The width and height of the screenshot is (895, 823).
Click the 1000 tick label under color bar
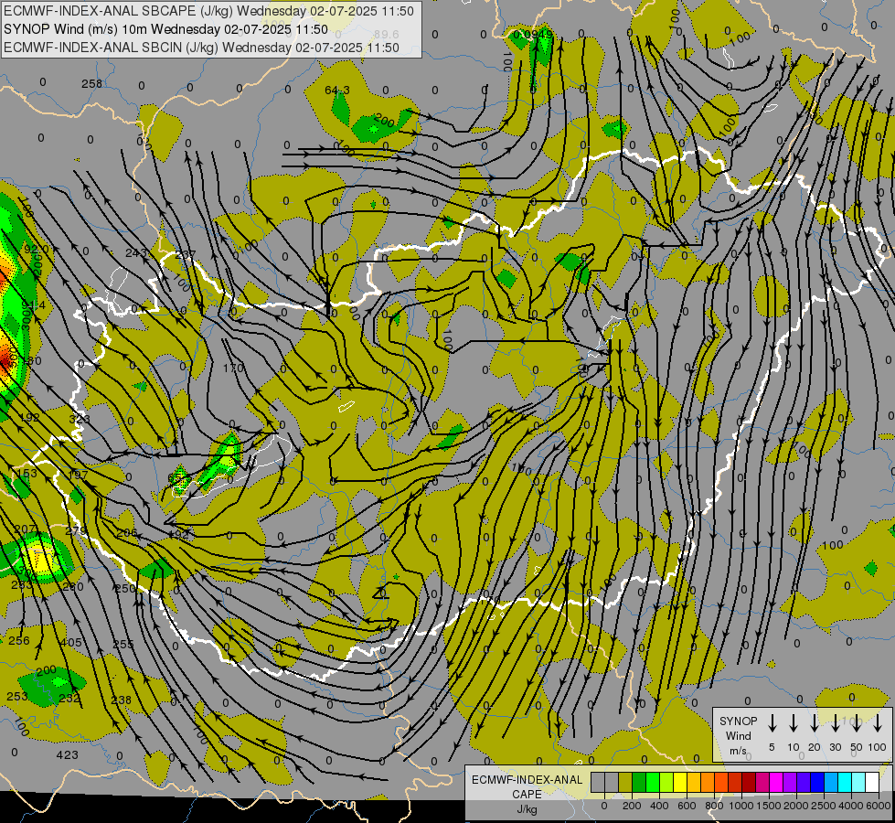pyautogui.click(x=741, y=806)
